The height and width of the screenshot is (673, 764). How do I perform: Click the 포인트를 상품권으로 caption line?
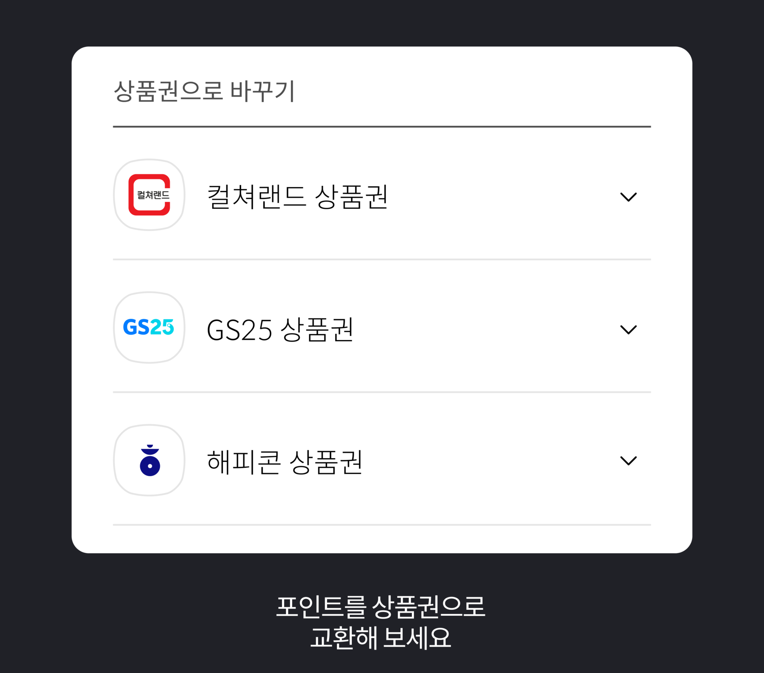coord(381,607)
